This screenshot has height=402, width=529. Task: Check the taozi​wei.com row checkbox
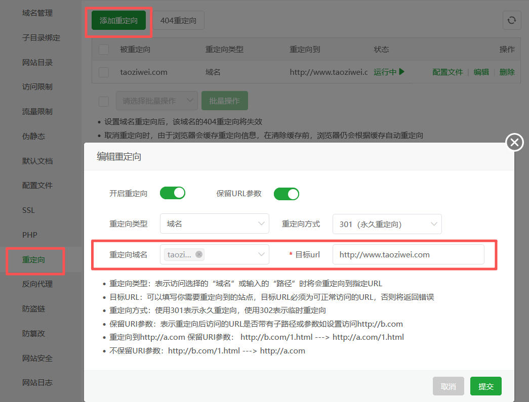(x=104, y=72)
